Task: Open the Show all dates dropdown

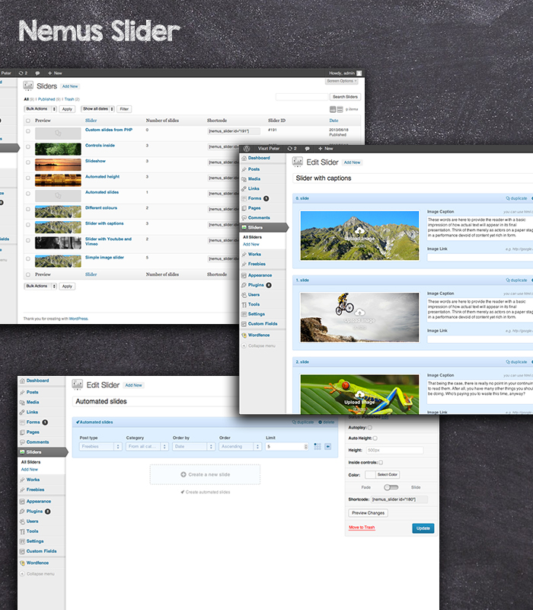Action: (x=98, y=109)
